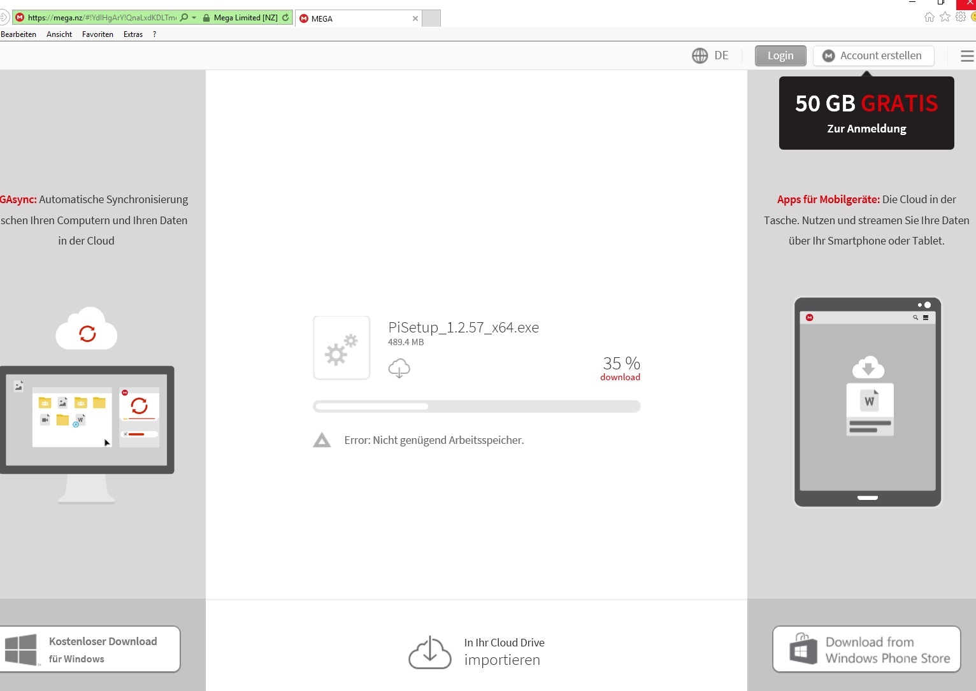
Task: Expand the address bar dropdown arrow
Action: pyautogui.click(x=194, y=18)
